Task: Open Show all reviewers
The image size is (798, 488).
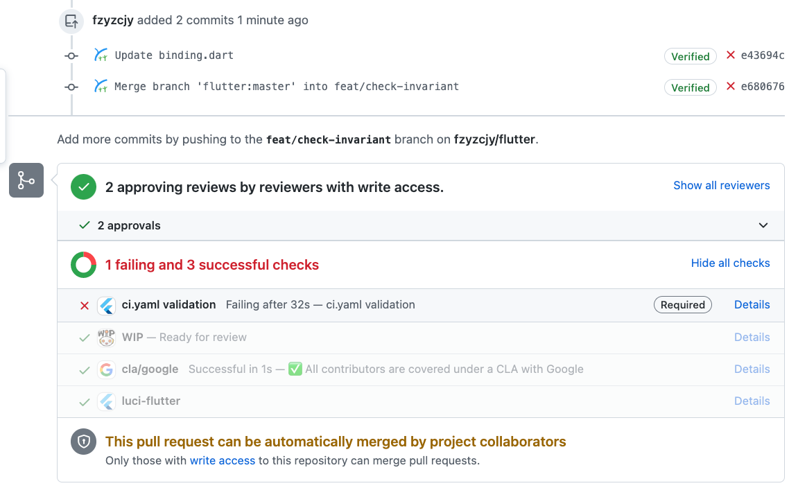Action: pyautogui.click(x=721, y=186)
